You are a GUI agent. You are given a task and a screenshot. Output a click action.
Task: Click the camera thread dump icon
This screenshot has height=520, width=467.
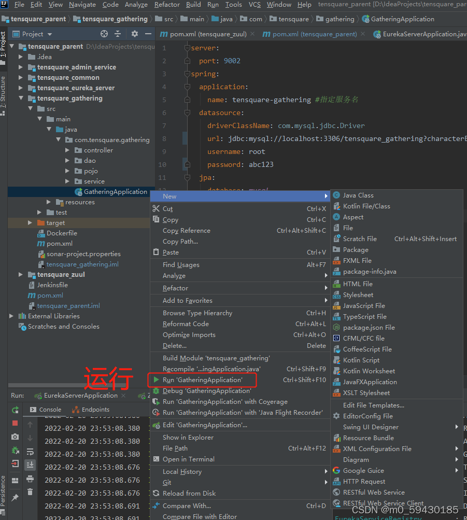pos(15,437)
